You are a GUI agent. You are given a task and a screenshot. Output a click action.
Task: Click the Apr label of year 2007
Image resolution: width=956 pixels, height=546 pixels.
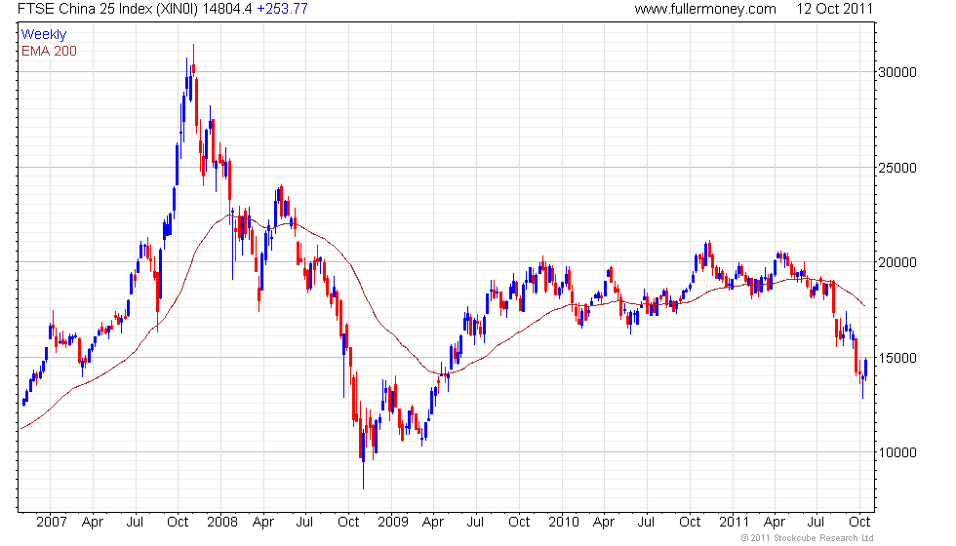(93, 523)
